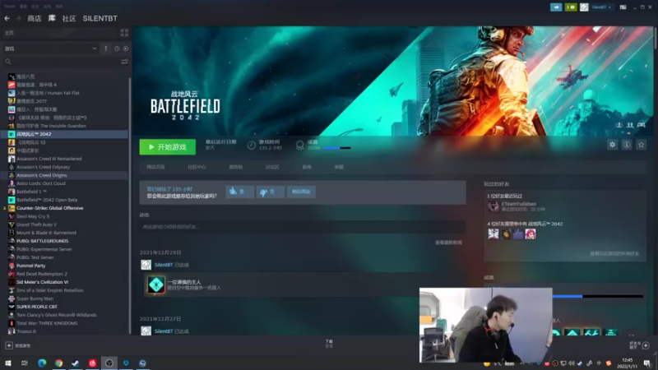Open SilentBT link under 2021年12月29日
Screen dimensions: 658x370
[164, 265]
